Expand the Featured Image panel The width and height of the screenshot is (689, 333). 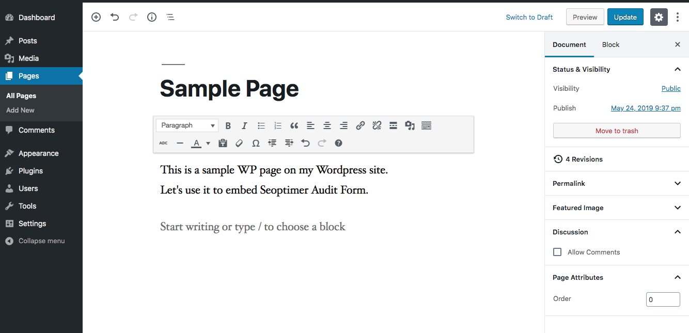tap(617, 208)
